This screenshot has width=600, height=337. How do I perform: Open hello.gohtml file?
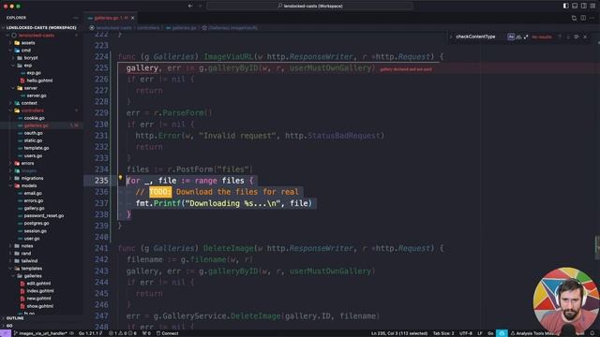pyautogui.click(x=39, y=81)
